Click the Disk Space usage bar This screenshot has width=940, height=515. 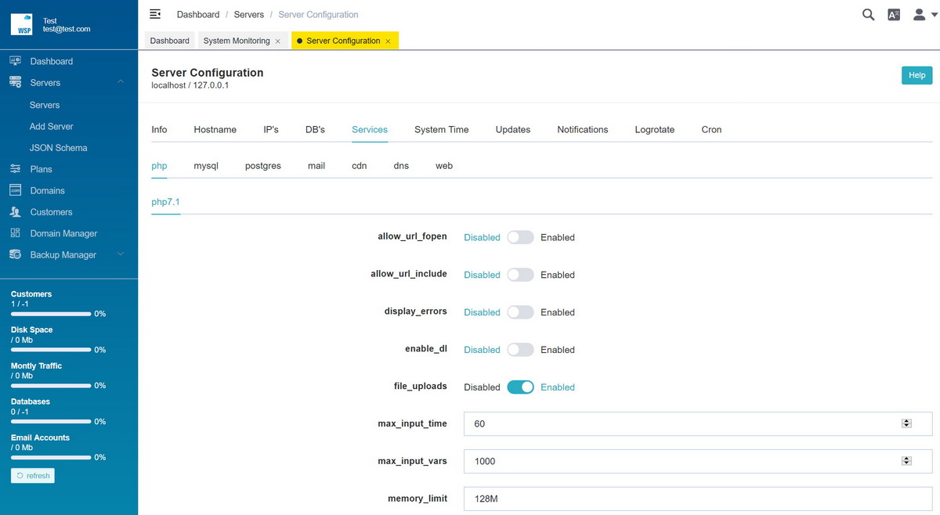pos(51,350)
